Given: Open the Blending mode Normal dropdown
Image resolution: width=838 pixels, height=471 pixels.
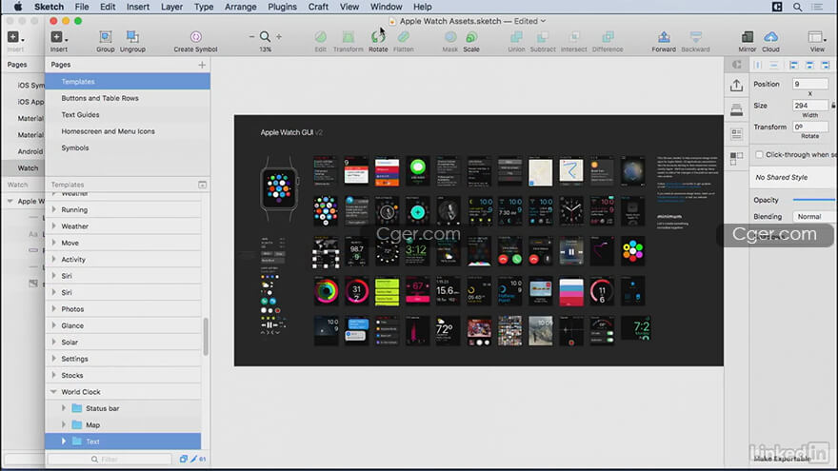Looking at the screenshot, I should 814,217.
